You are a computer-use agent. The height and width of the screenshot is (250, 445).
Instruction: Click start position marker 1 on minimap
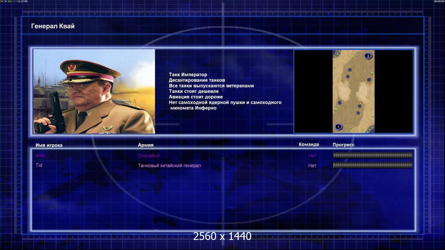pos(338,127)
